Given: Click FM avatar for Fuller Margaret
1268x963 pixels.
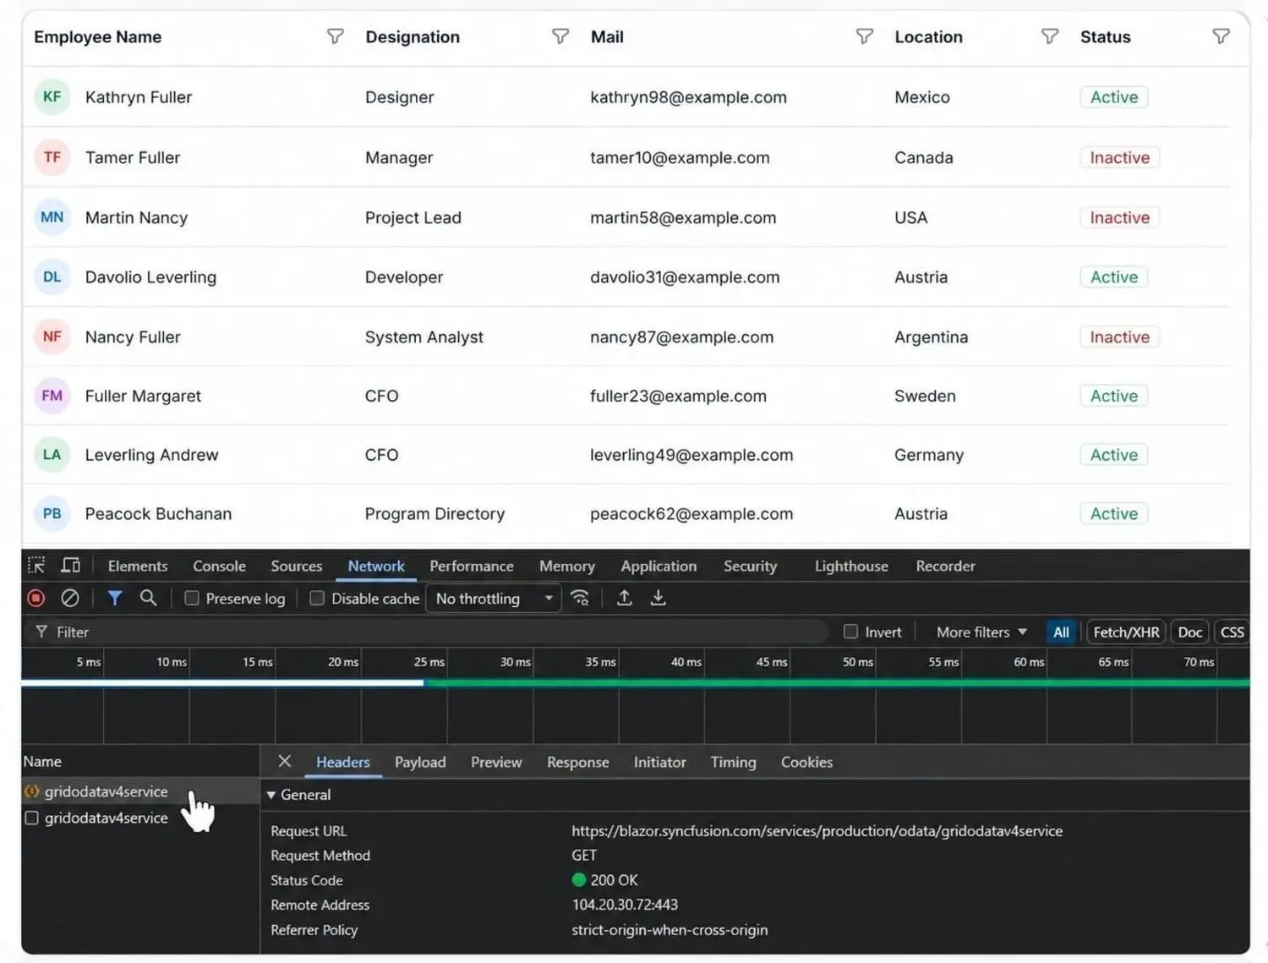Looking at the screenshot, I should [x=52, y=396].
